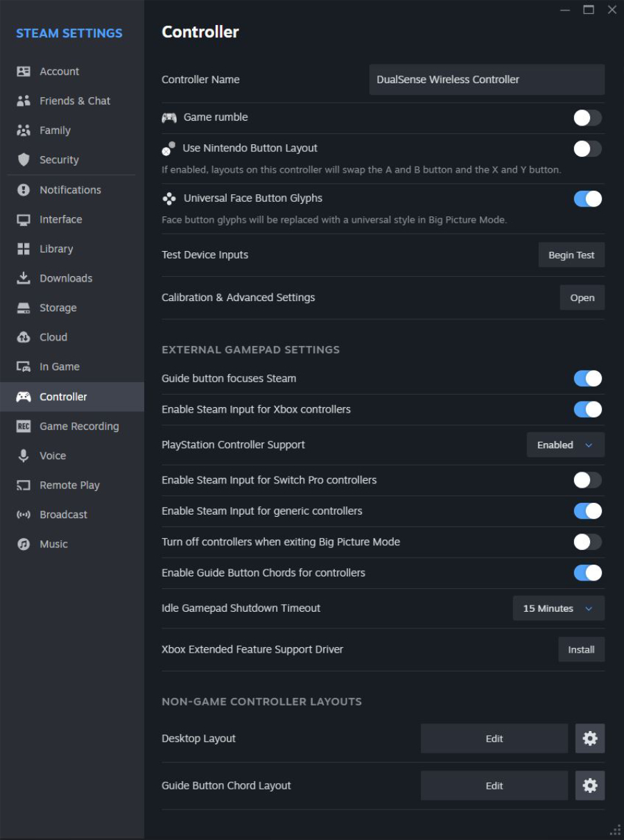The image size is (624, 840).
Task: Open Idle Gamepad Shutdown Timeout dropdown
Action: [x=558, y=608]
